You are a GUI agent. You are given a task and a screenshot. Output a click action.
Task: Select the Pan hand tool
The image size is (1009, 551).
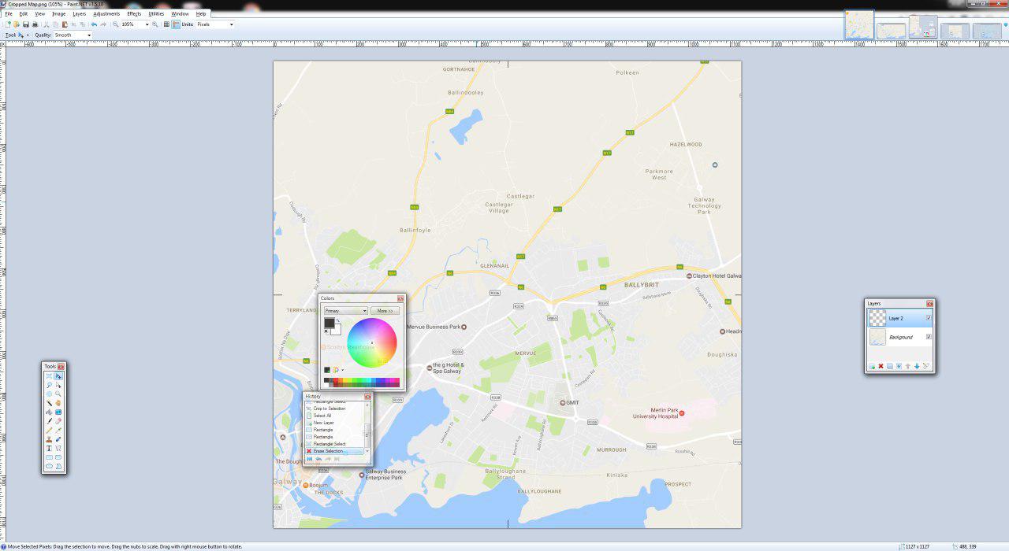[58, 403]
